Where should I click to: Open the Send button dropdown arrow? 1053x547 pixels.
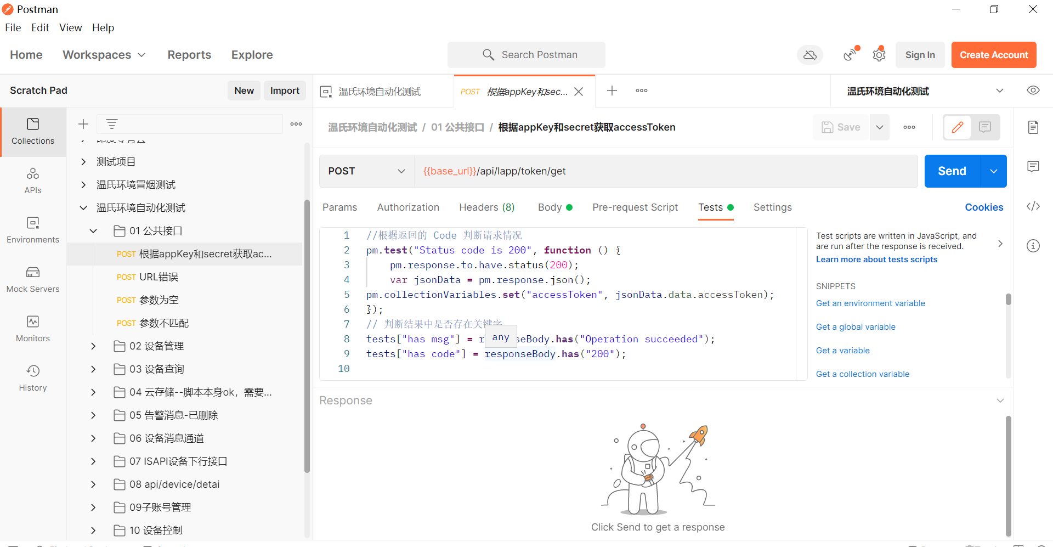(x=993, y=171)
